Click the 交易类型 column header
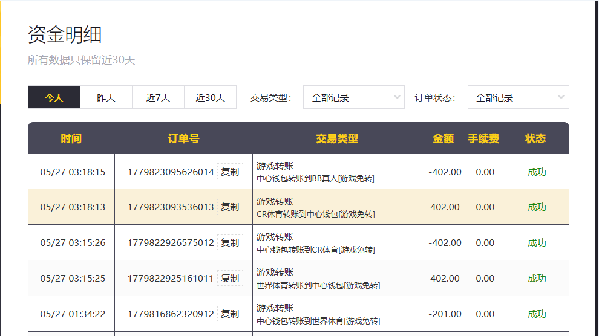Viewport: 599px width, 336px height. [337, 138]
